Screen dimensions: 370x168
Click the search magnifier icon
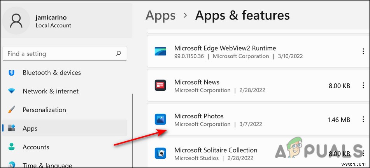pyautogui.click(x=118, y=54)
